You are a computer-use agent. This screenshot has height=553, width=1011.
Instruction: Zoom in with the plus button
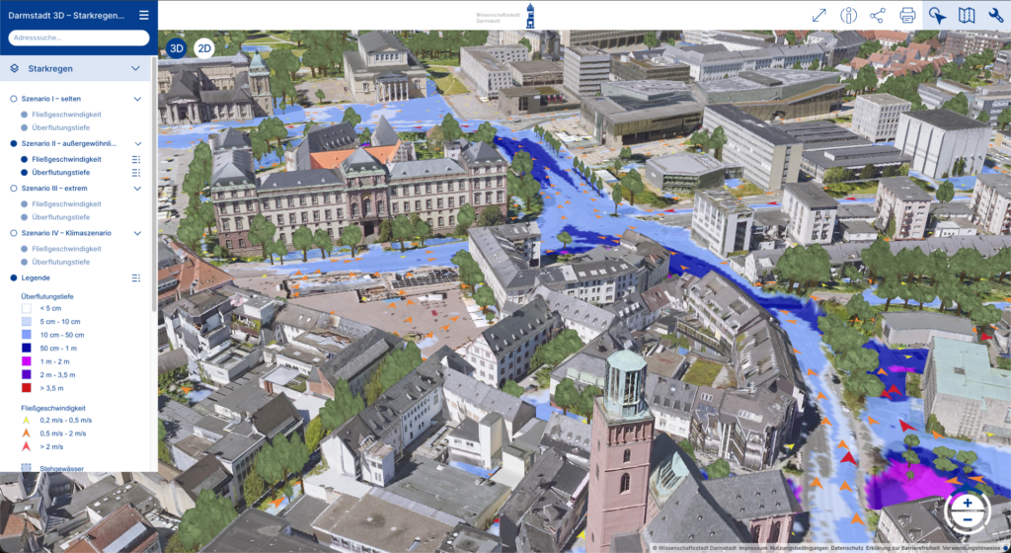click(x=967, y=504)
